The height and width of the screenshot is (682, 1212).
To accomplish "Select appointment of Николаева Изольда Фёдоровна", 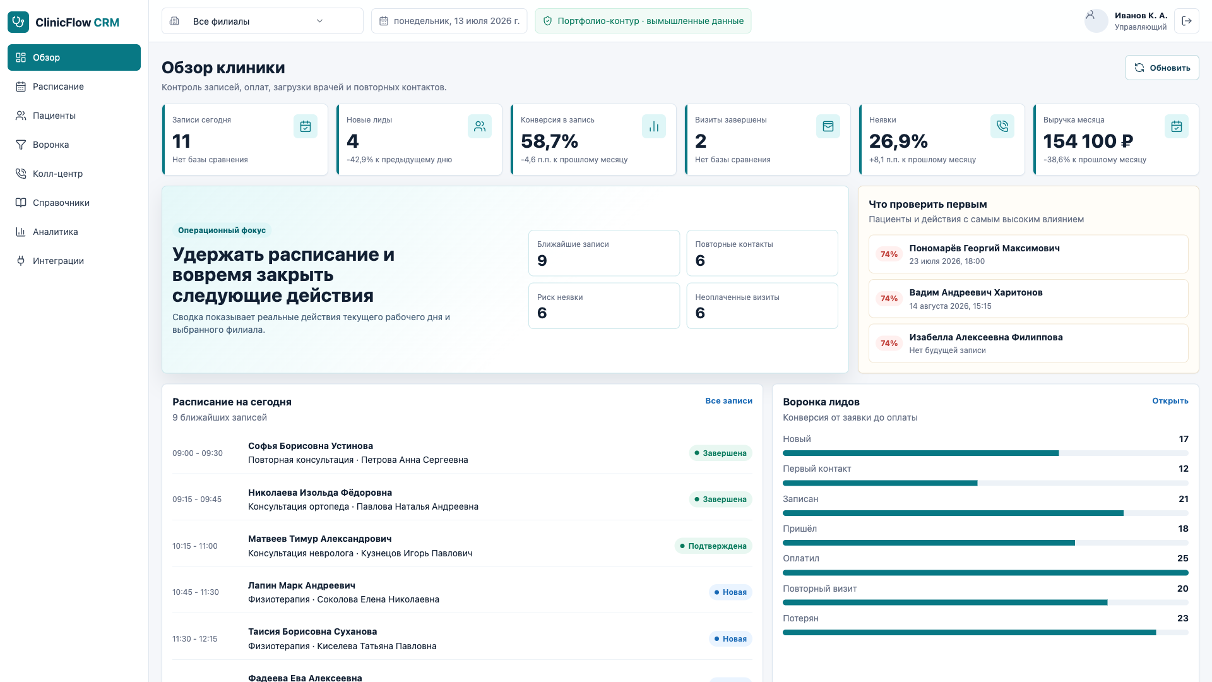I will click(x=462, y=500).
